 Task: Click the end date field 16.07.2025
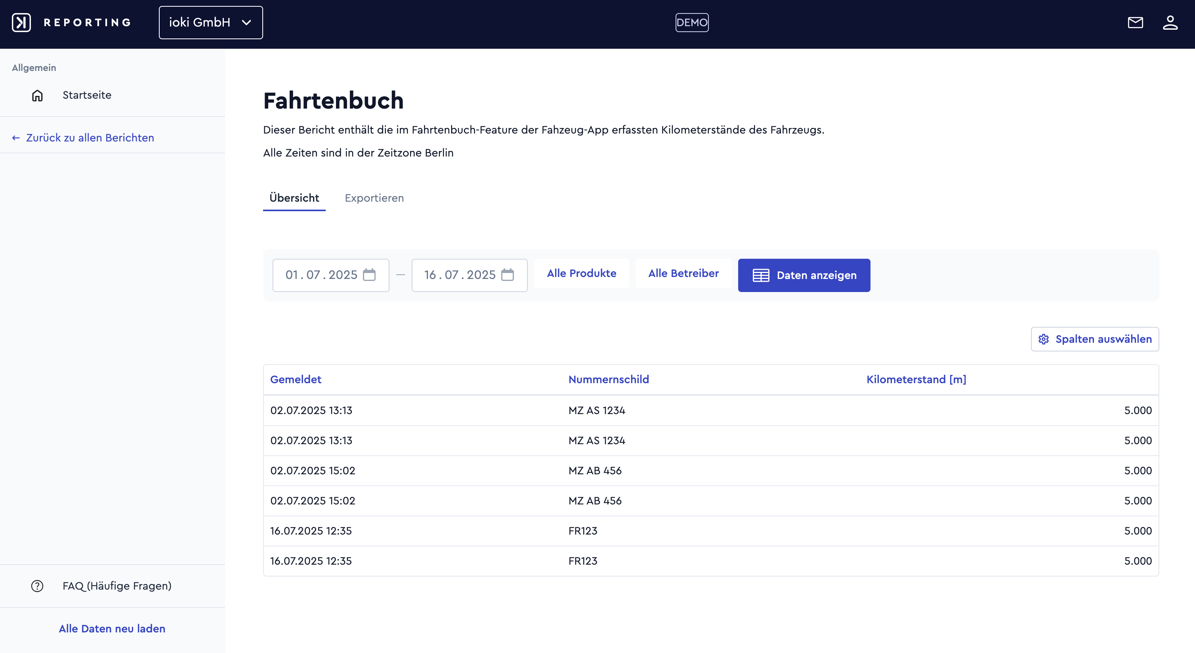470,275
